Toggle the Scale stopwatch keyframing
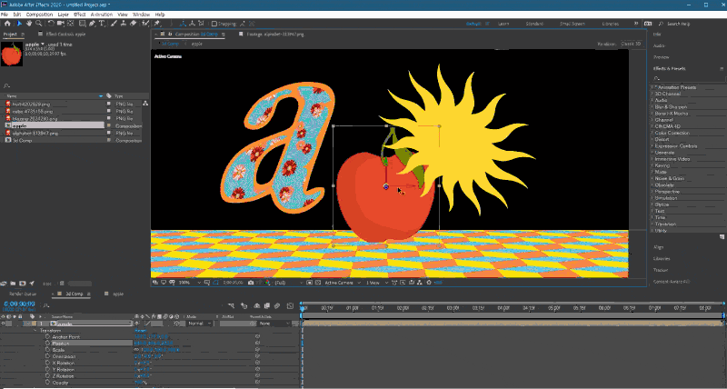Image resolution: width=727 pixels, height=389 pixels. [x=47, y=350]
